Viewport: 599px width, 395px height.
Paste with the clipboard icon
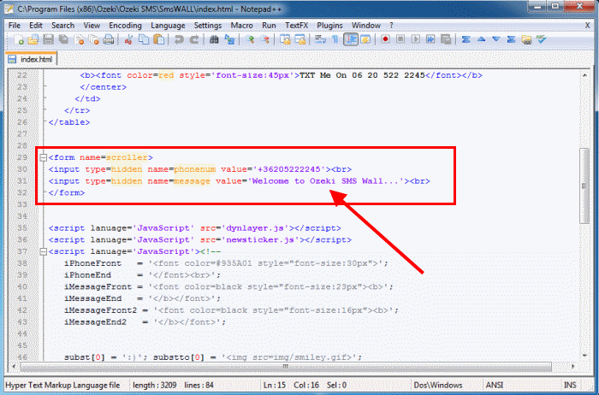[159, 39]
